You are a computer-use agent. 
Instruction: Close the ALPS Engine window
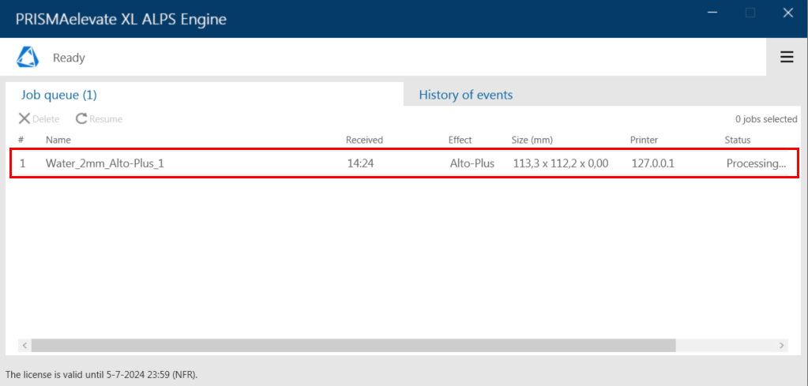click(x=788, y=13)
